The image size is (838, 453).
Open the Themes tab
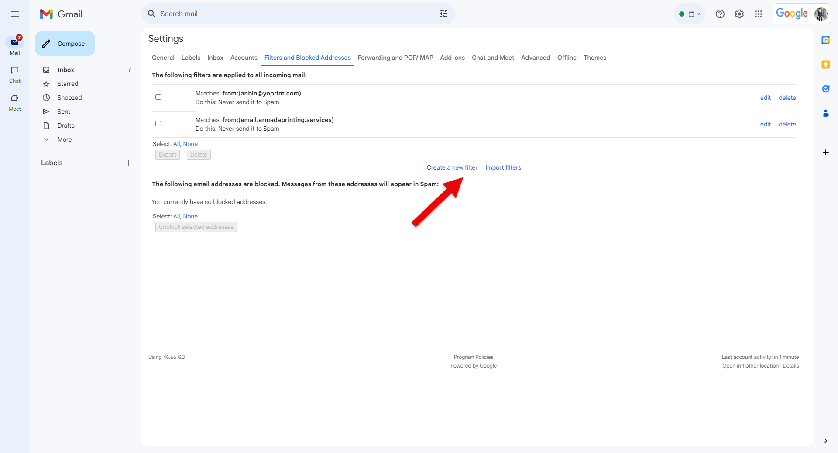tap(595, 58)
